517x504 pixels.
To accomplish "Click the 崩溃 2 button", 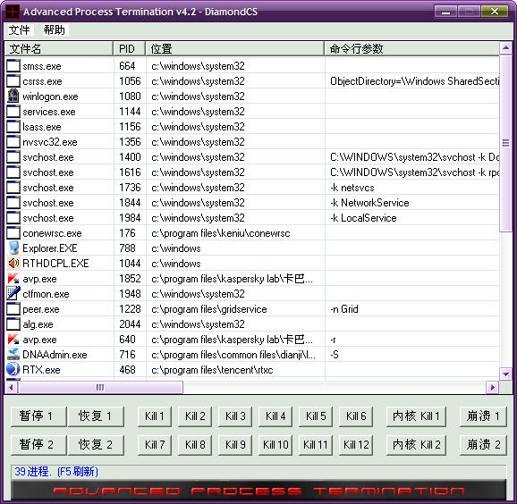I will point(483,445).
